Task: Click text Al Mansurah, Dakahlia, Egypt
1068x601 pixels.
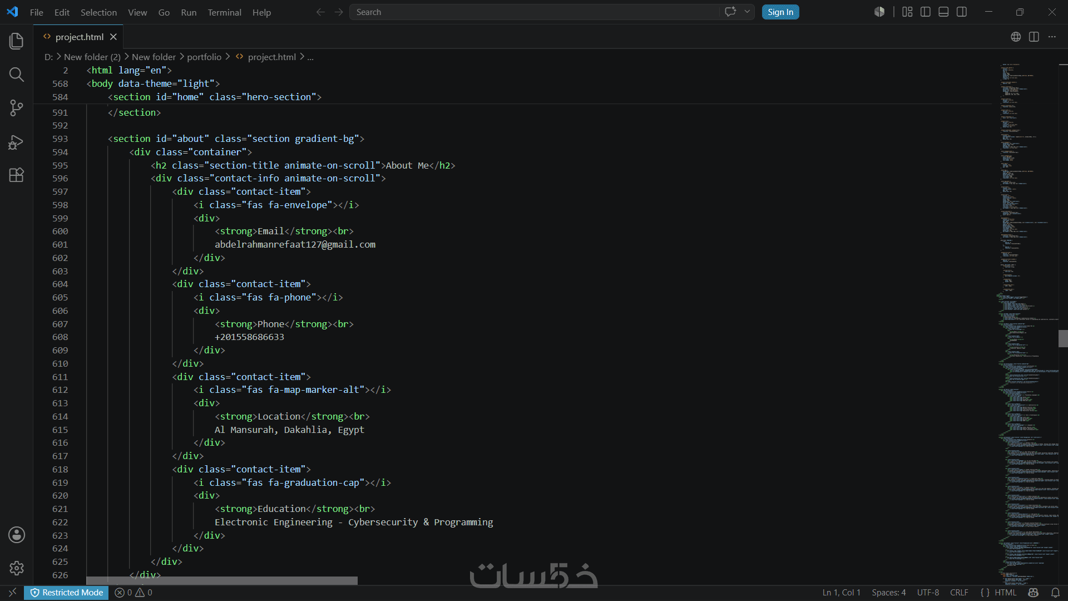Action: (x=289, y=430)
